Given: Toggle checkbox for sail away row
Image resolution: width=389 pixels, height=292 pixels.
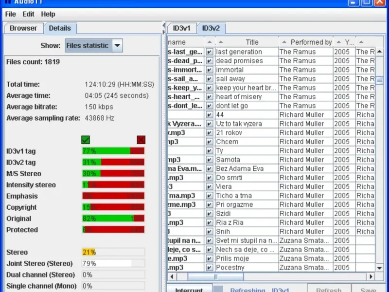Looking at the screenshot, I should 210,79.
